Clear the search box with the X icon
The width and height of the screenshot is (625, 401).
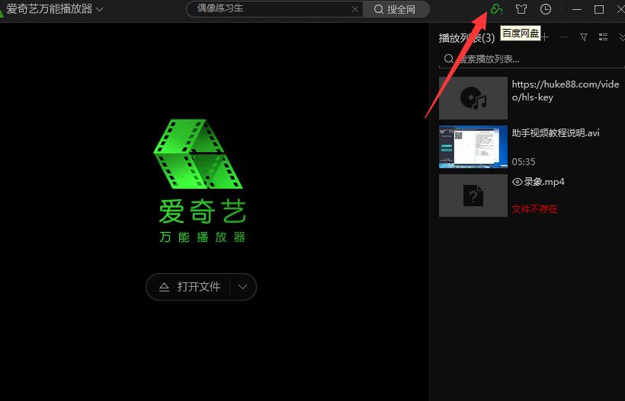pyautogui.click(x=355, y=9)
